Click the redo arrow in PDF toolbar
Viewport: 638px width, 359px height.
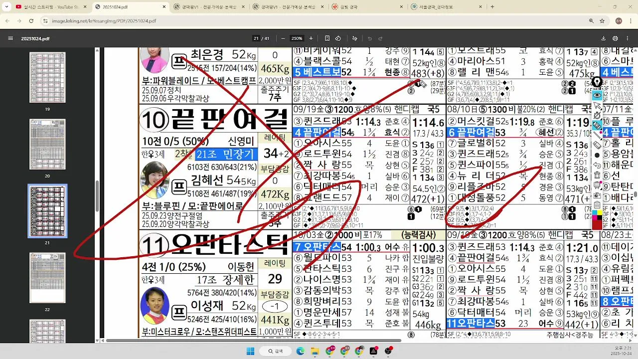380,38
